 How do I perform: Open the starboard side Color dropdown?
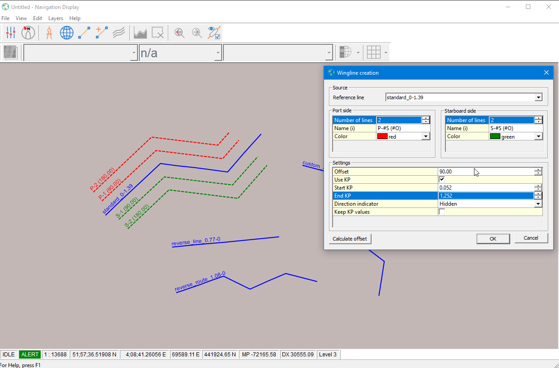(x=538, y=137)
